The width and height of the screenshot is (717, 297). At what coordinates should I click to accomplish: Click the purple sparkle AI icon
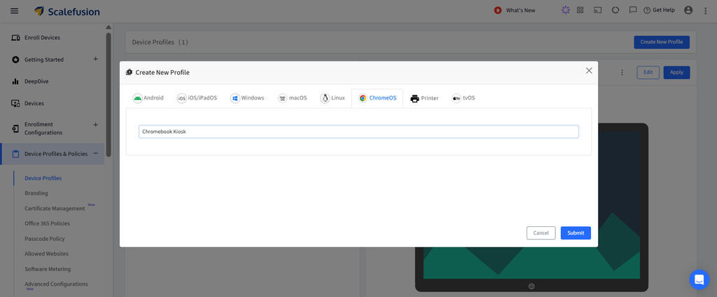(566, 10)
